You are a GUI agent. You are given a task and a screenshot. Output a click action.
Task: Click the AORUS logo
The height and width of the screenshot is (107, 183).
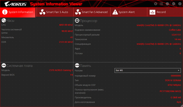pos(15,4)
